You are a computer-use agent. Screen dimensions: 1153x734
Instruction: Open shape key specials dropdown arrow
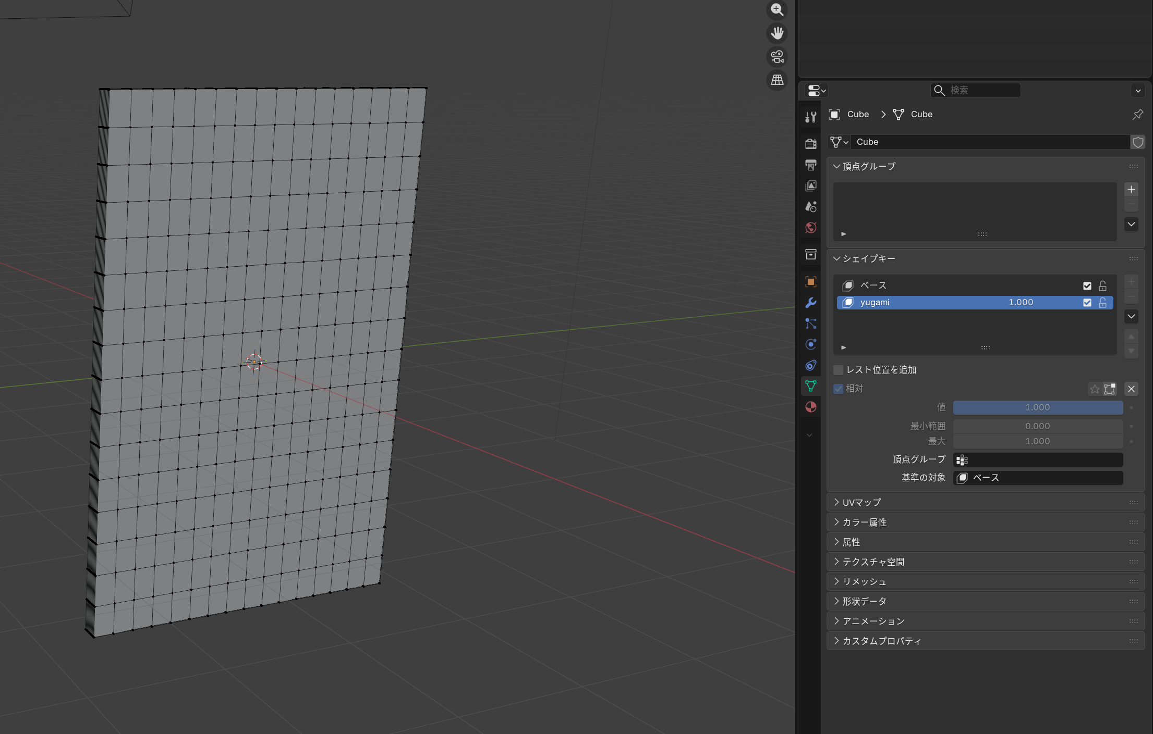(x=1131, y=316)
